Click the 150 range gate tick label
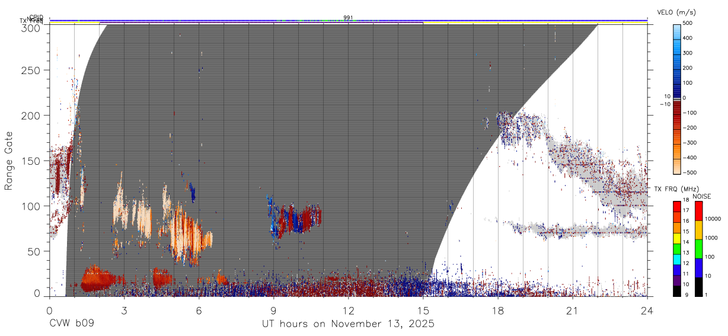 (x=33, y=161)
